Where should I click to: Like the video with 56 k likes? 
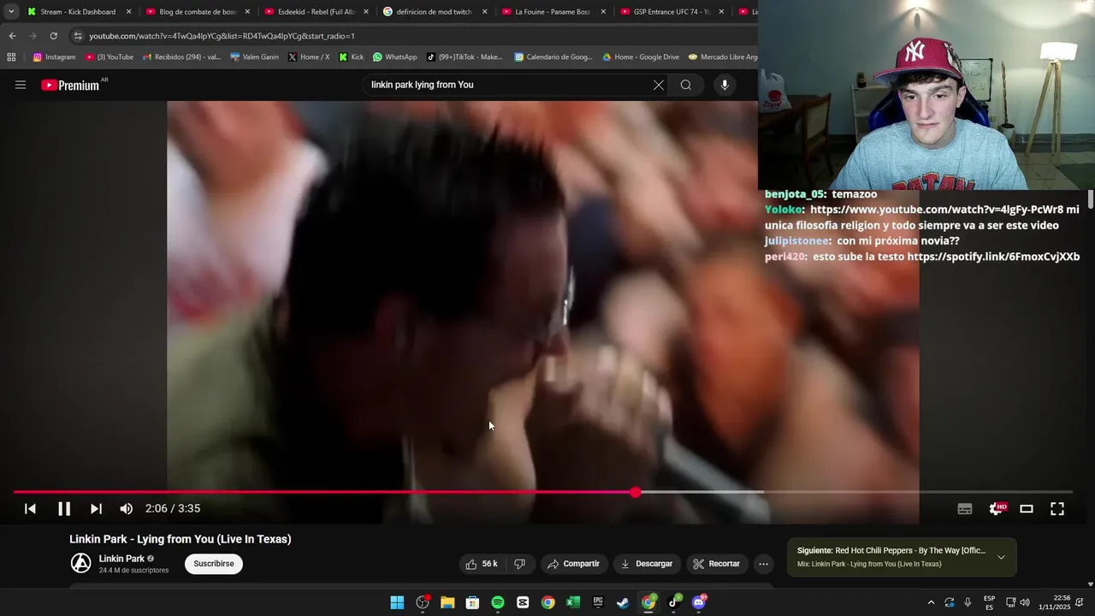tap(481, 564)
